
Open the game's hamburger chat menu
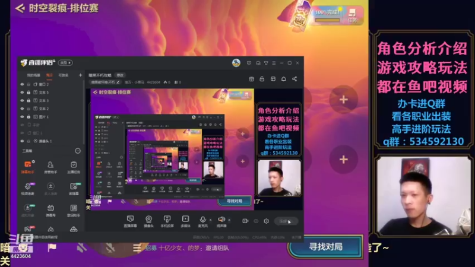137,248
